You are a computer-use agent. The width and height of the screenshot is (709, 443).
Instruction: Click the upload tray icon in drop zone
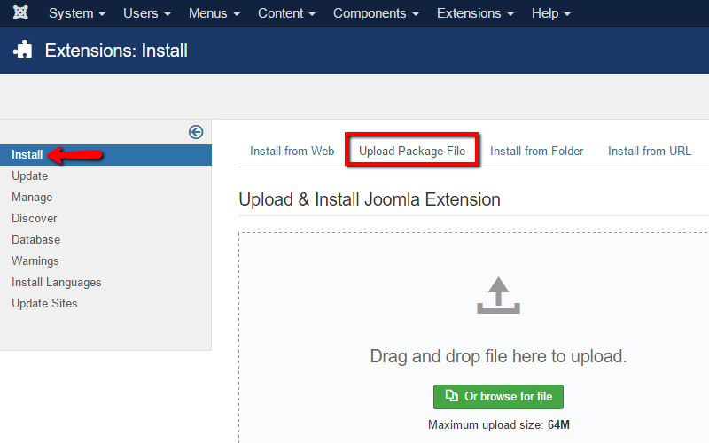tap(498, 296)
